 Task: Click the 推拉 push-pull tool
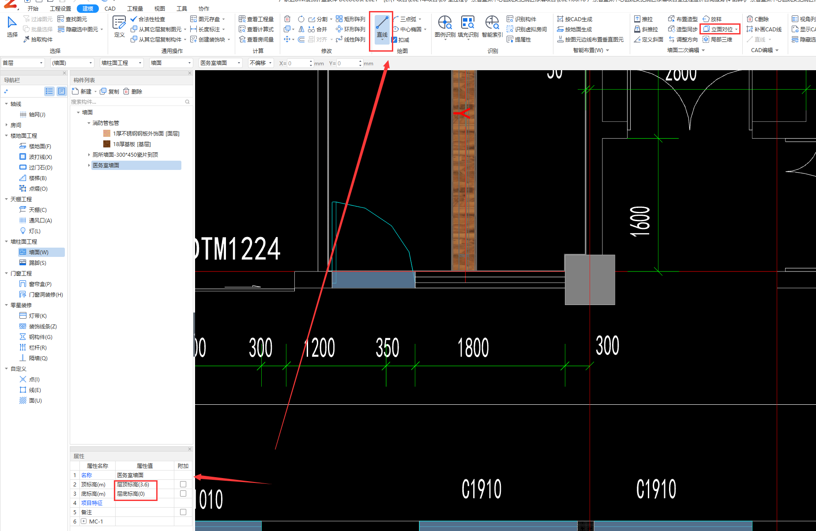pos(643,19)
